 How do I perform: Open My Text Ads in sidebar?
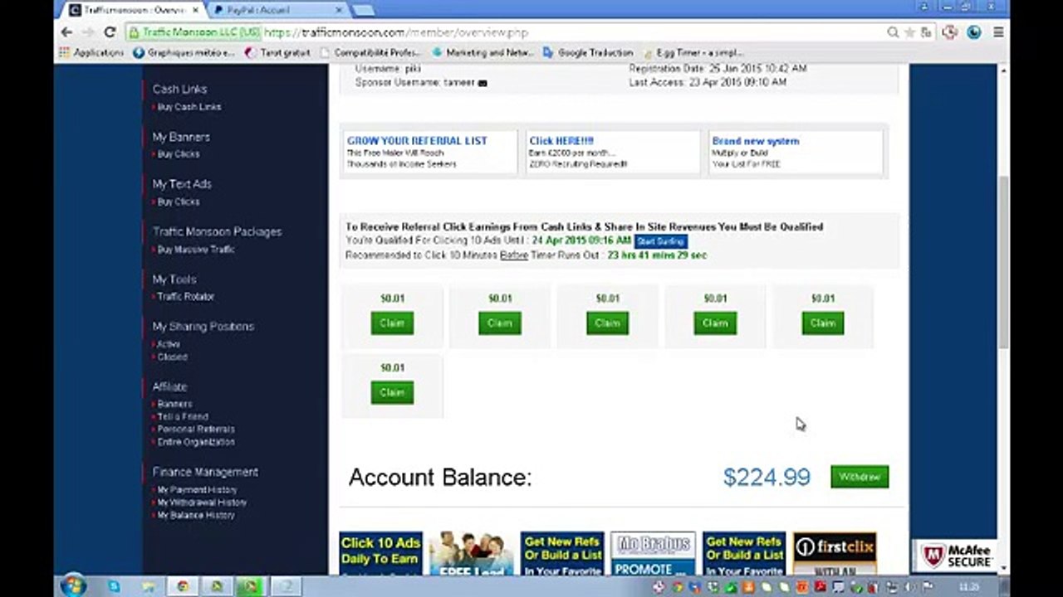pyautogui.click(x=182, y=184)
